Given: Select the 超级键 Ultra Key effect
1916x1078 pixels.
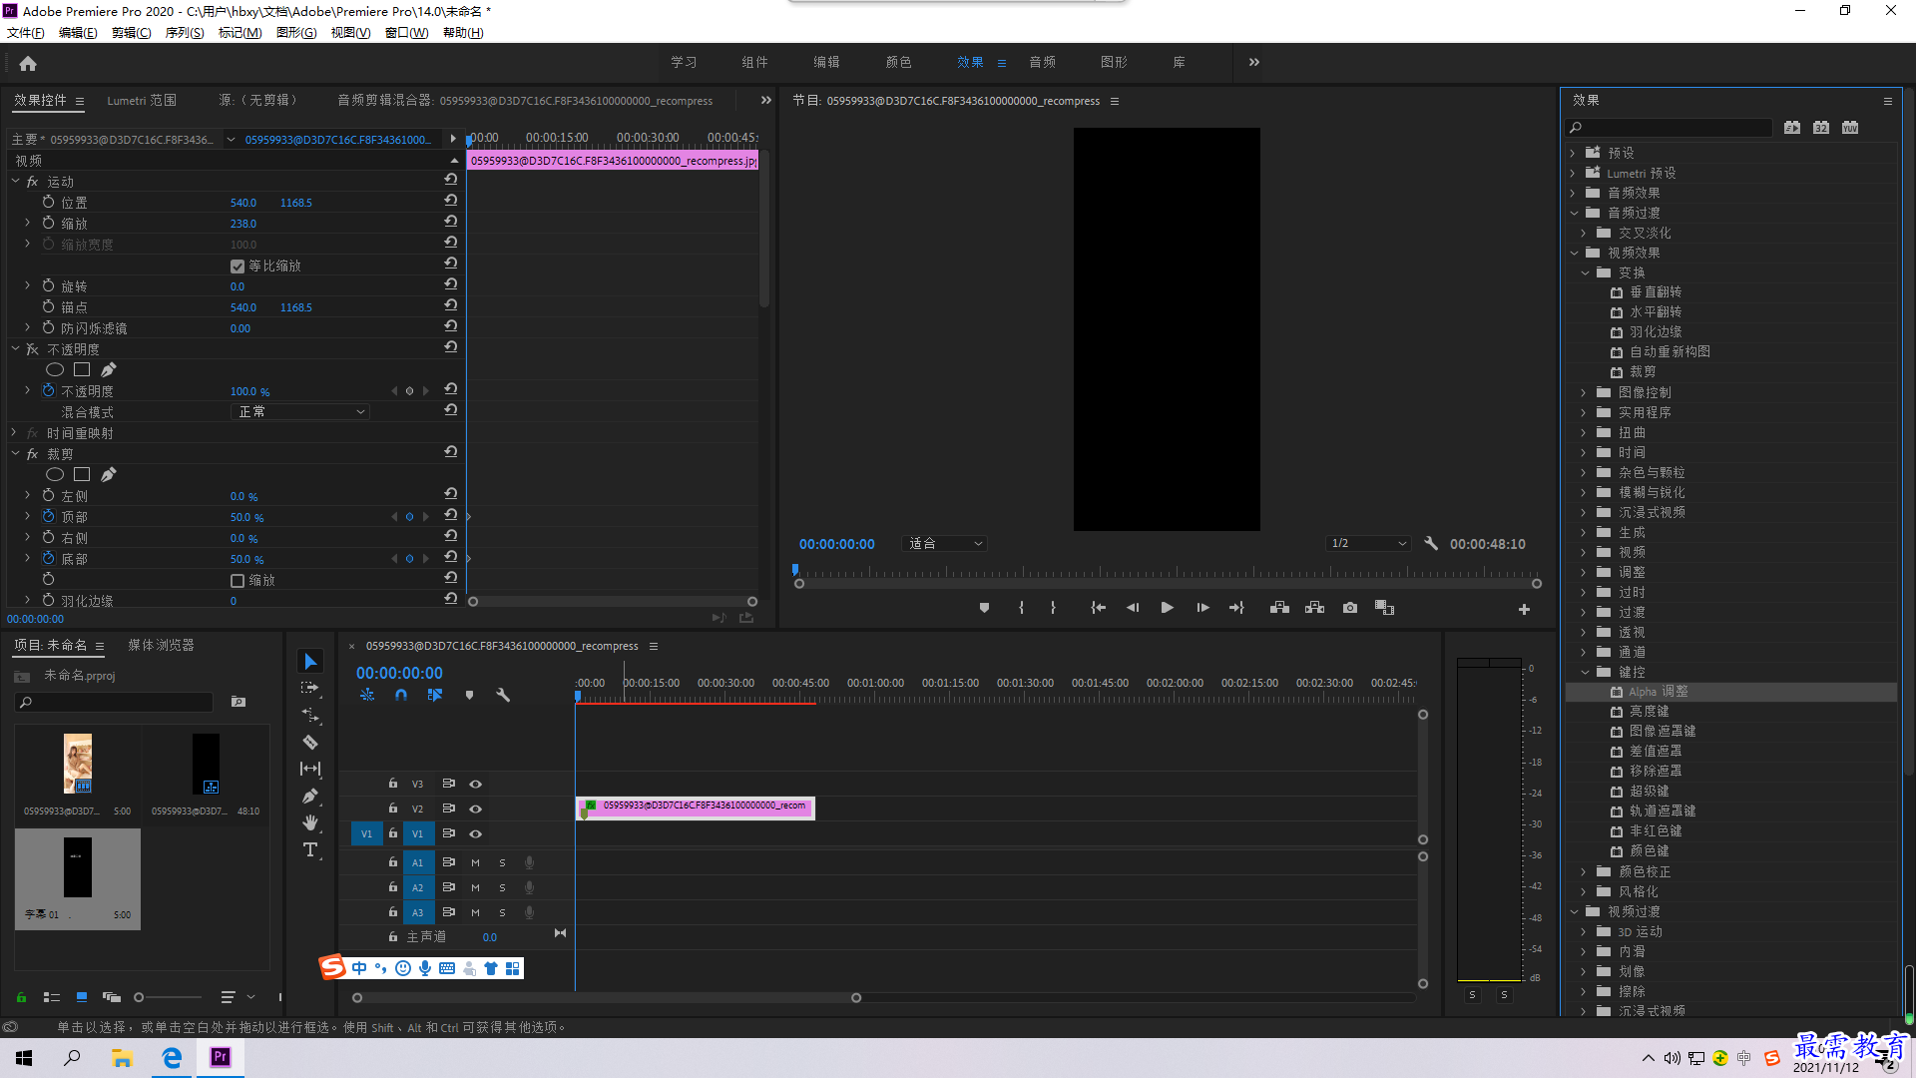Looking at the screenshot, I should 1650,792.
